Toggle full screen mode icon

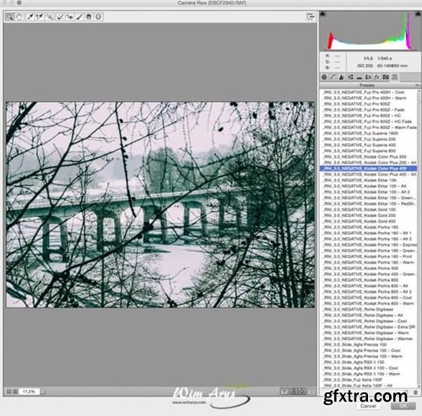tap(311, 17)
